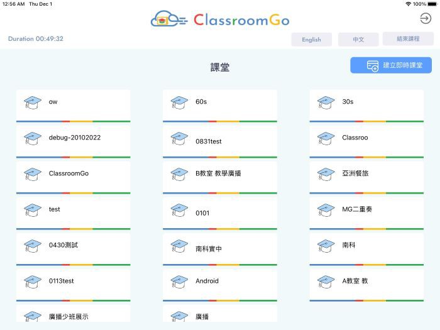Viewport: 440px width, 330px height.
Task: Select the 廣播少班展示 classroom
Action: (73, 314)
